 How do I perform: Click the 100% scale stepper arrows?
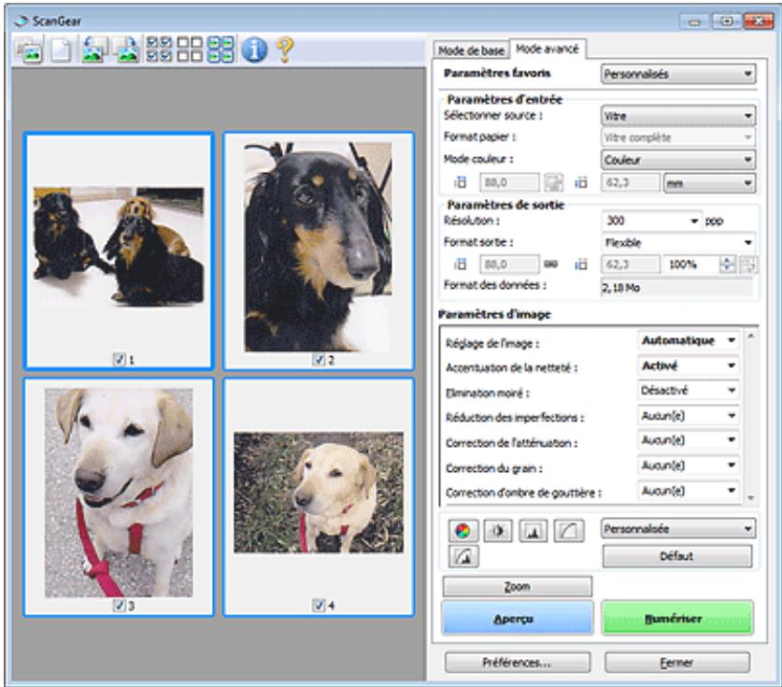728,265
